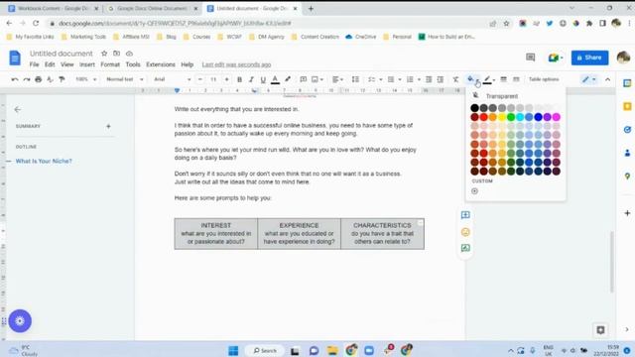Screen dimensions: 635x357
Task: Increase font size with plus button
Action: [227, 79]
